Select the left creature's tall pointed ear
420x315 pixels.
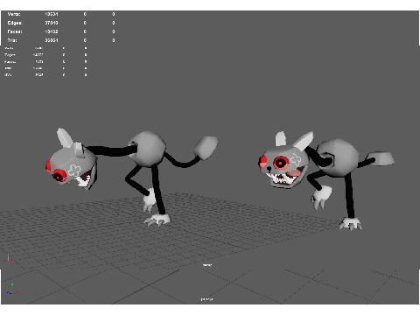click(x=65, y=137)
